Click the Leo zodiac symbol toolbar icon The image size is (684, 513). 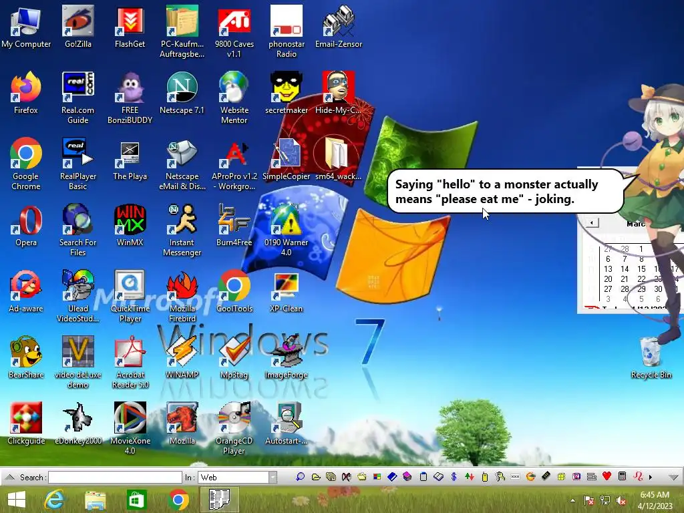(638, 476)
